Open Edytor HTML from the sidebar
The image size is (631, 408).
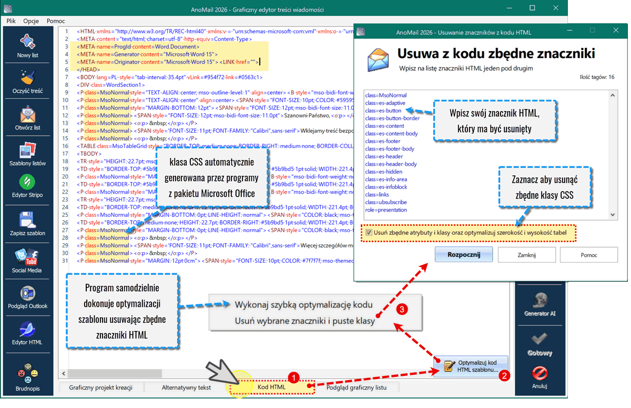tap(27, 334)
